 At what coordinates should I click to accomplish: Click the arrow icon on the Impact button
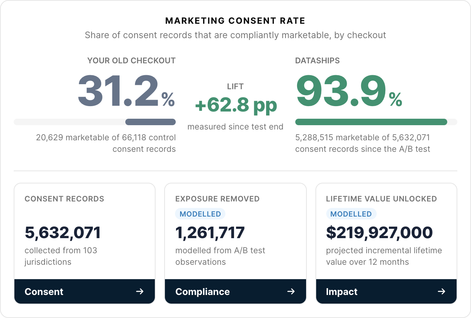[x=441, y=291]
